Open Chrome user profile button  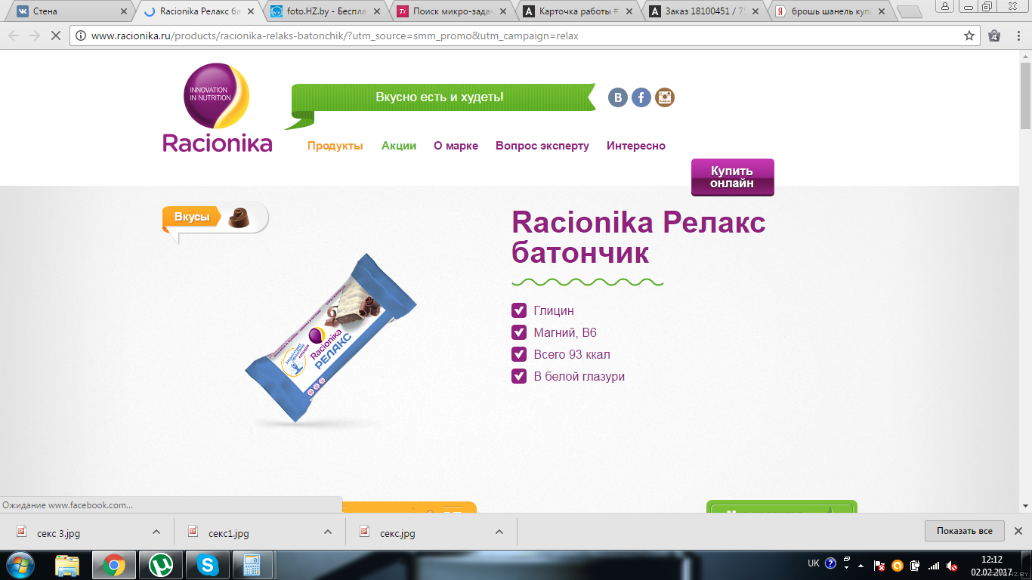click(945, 6)
